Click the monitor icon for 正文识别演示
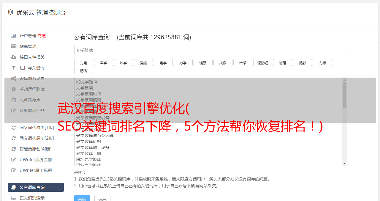Viewport: 380px width, 201px height. click(13, 198)
